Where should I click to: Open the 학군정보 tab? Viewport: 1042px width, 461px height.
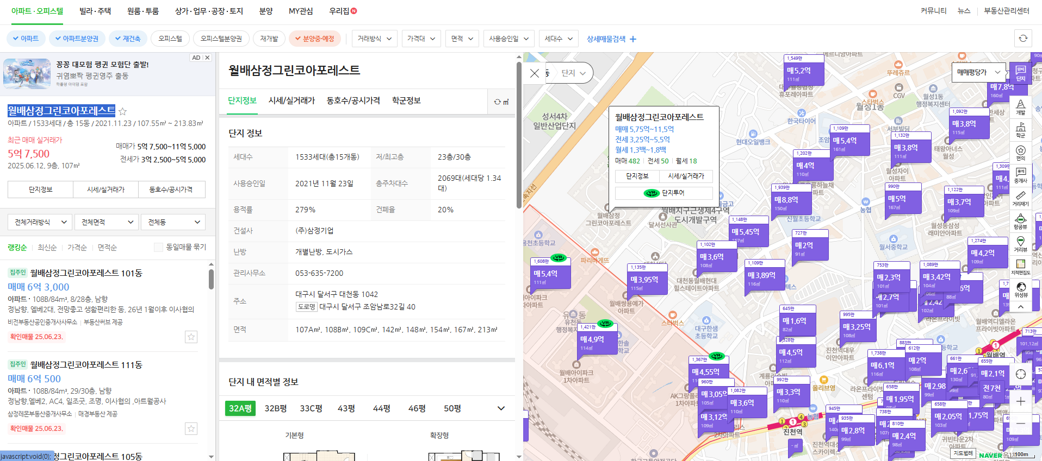[x=406, y=100]
